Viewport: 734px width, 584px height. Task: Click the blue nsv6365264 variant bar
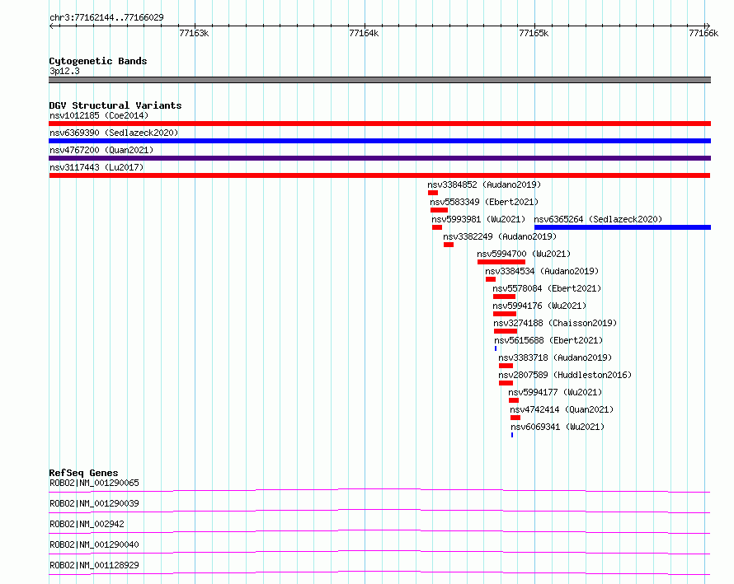(x=623, y=227)
